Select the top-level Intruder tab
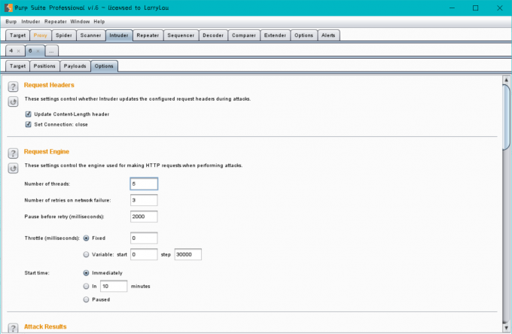Image resolution: width=512 pixels, height=334 pixels. [x=119, y=35]
